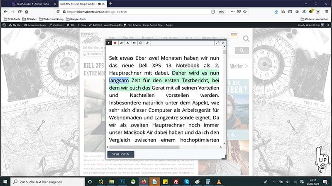The image size is (332, 186).
Task: Open Firefox hamburger application menu
Action: point(327,12)
